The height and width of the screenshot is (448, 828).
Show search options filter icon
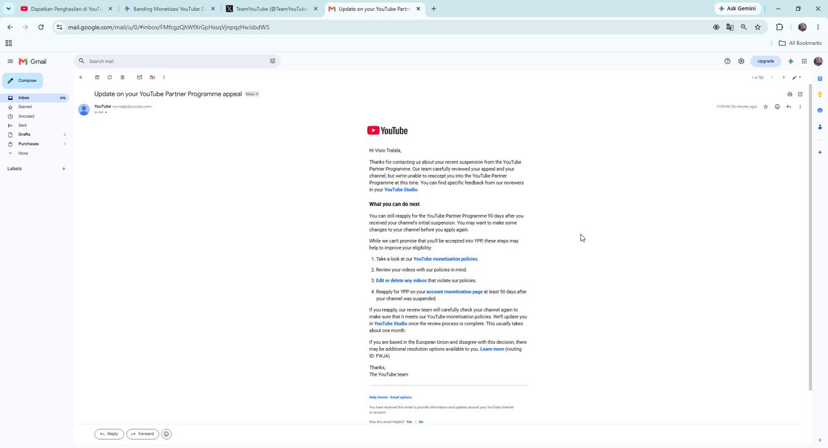coord(273,61)
